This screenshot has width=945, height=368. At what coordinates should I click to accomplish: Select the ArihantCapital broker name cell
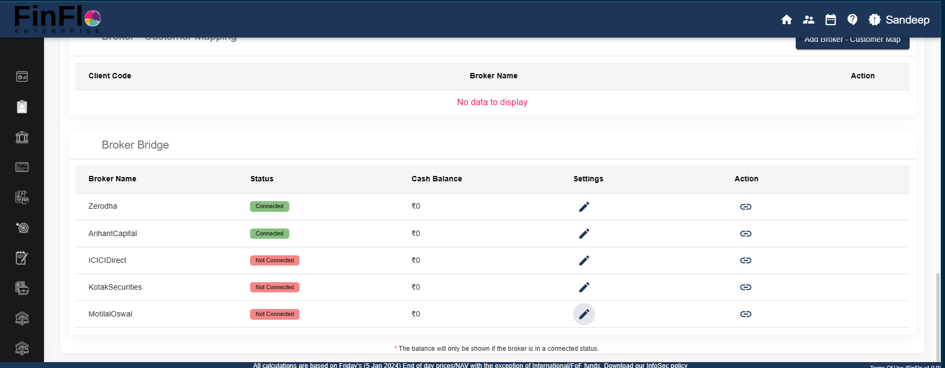coord(113,233)
